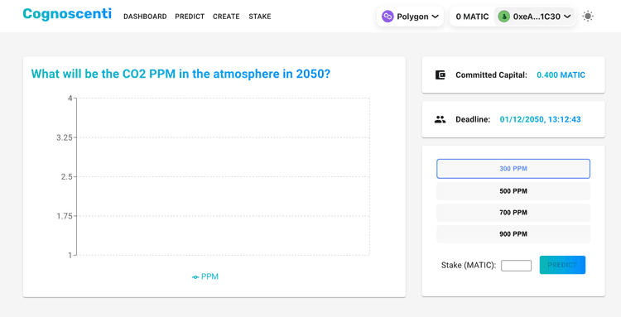This screenshot has height=317, width=621.
Task: Click the Committed Capital wallet icon
Action: click(440, 74)
